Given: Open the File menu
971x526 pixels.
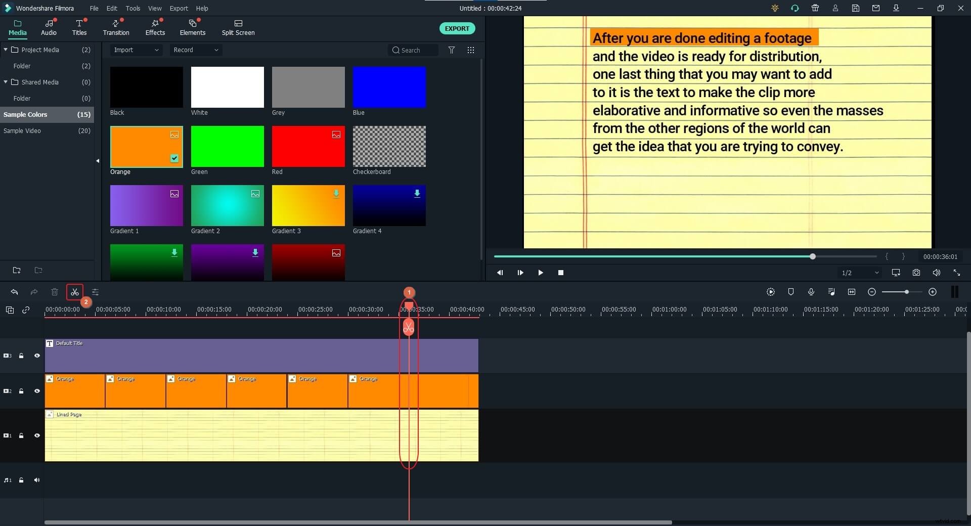Looking at the screenshot, I should tap(94, 8).
